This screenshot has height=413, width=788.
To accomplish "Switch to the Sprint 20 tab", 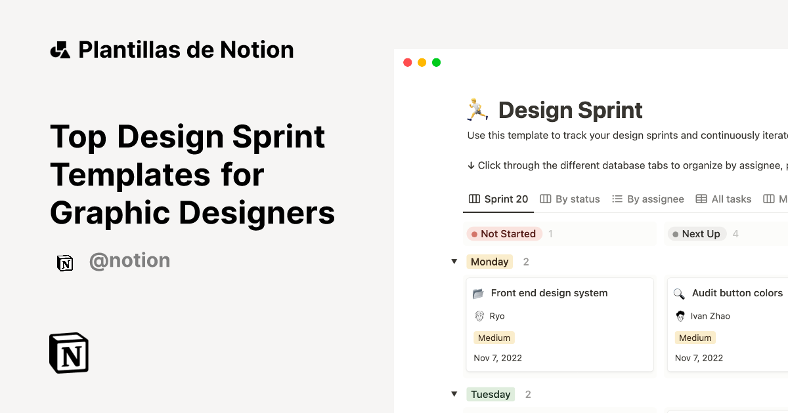I will (x=504, y=199).
